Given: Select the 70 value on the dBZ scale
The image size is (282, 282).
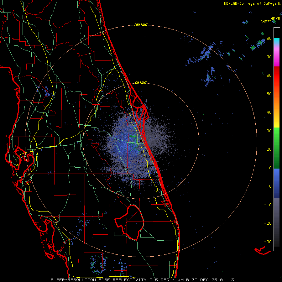Looking at the screenshot, I should pyautogui.click(x=269, y=57).
